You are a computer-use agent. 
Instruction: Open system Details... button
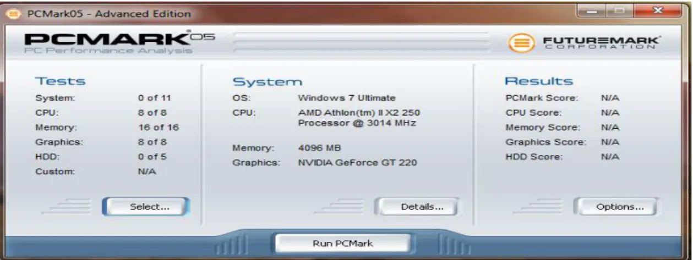pos(416,207)
